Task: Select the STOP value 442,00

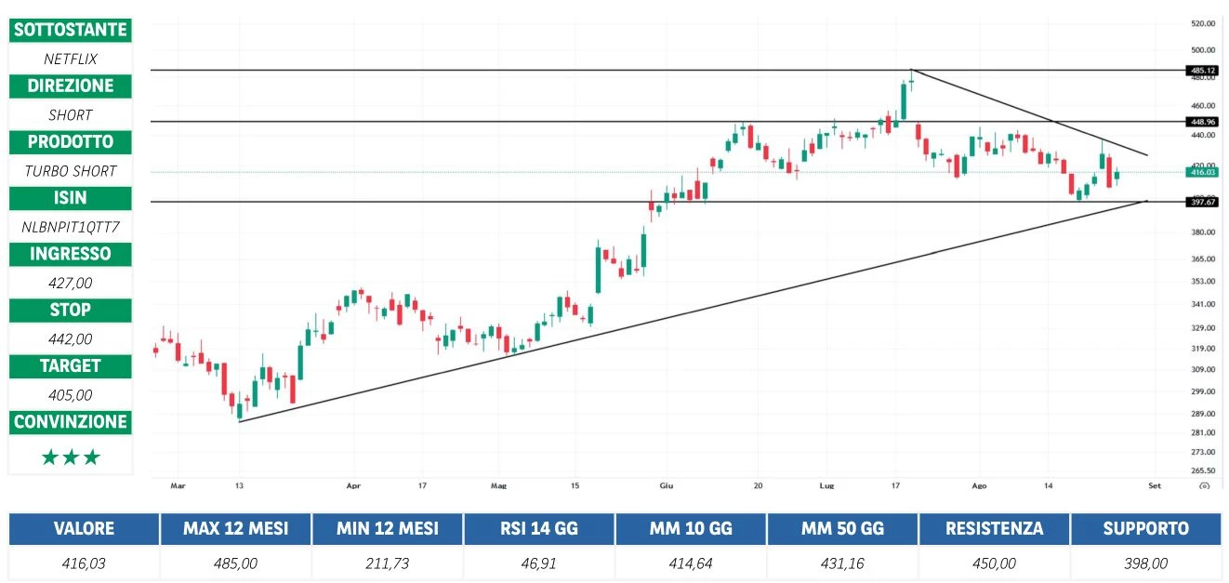Action: [71, 338]
